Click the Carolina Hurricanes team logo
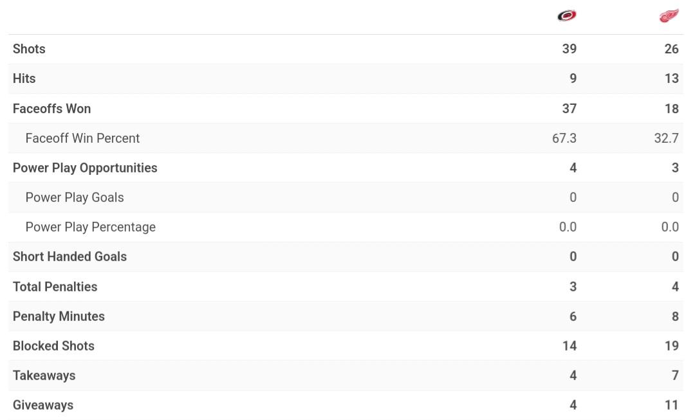The image size is (695, 420). [x=566, y=16]
